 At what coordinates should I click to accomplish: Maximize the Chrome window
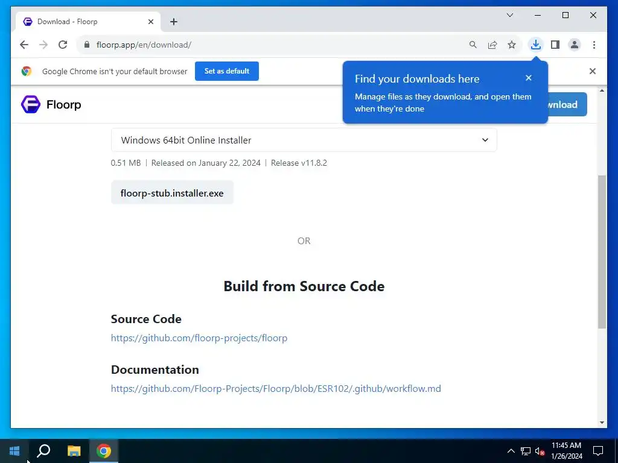565,15
